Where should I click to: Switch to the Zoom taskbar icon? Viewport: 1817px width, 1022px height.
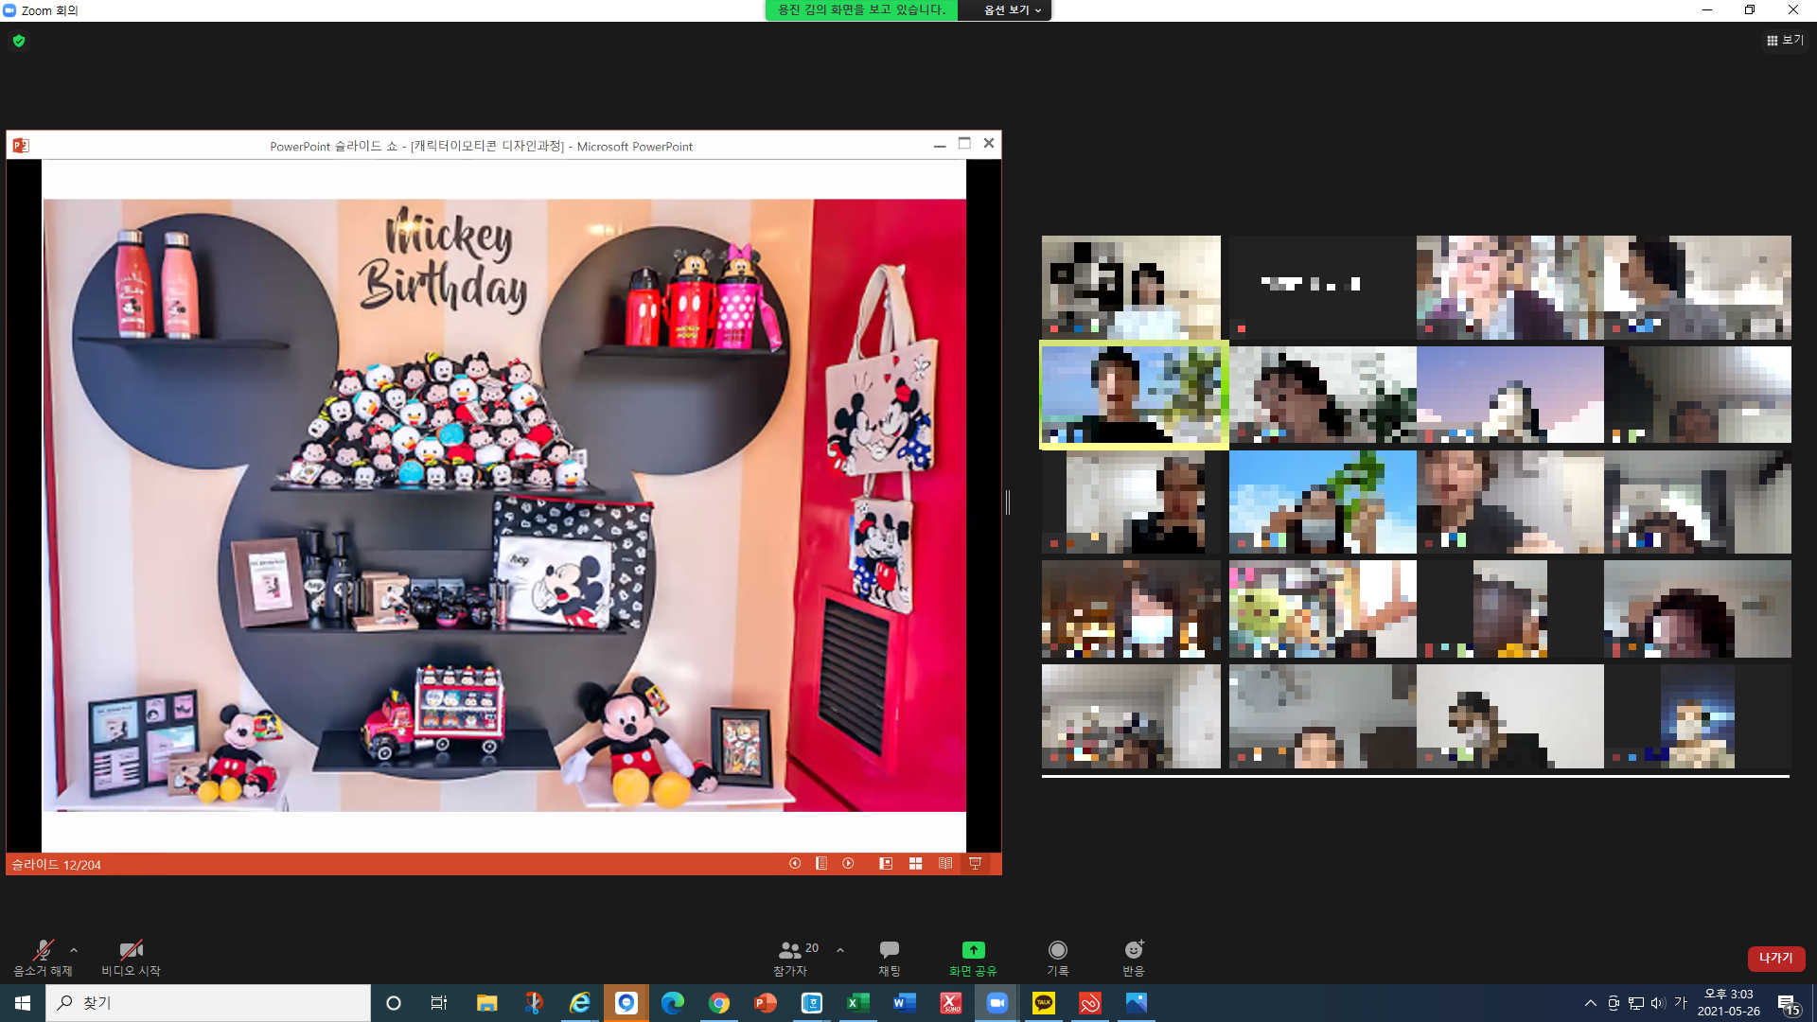coord(997,1003)
